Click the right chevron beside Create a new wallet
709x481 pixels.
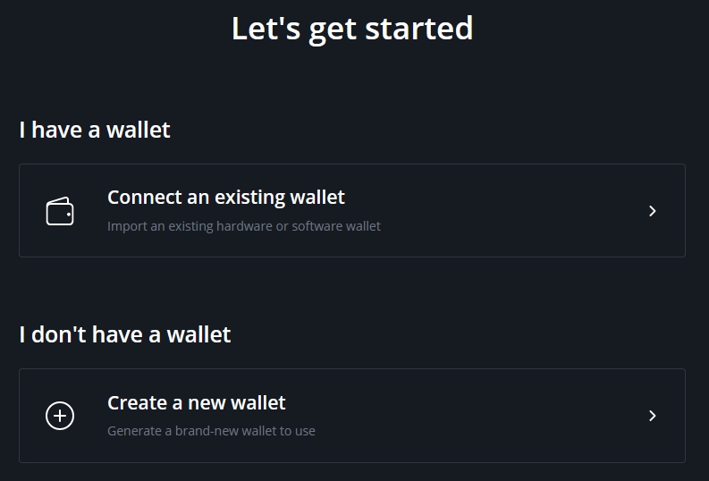coord(652,416)
